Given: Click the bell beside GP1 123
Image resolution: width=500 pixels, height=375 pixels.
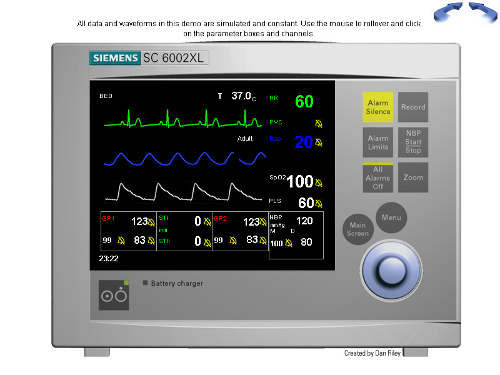Looking at the screenshot, I should pos(151,222).
